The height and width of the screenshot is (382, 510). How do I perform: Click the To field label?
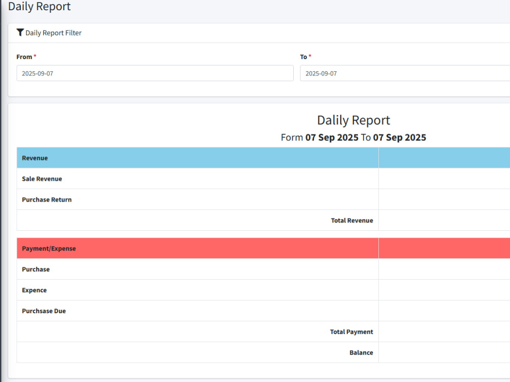tap(303, 57)
